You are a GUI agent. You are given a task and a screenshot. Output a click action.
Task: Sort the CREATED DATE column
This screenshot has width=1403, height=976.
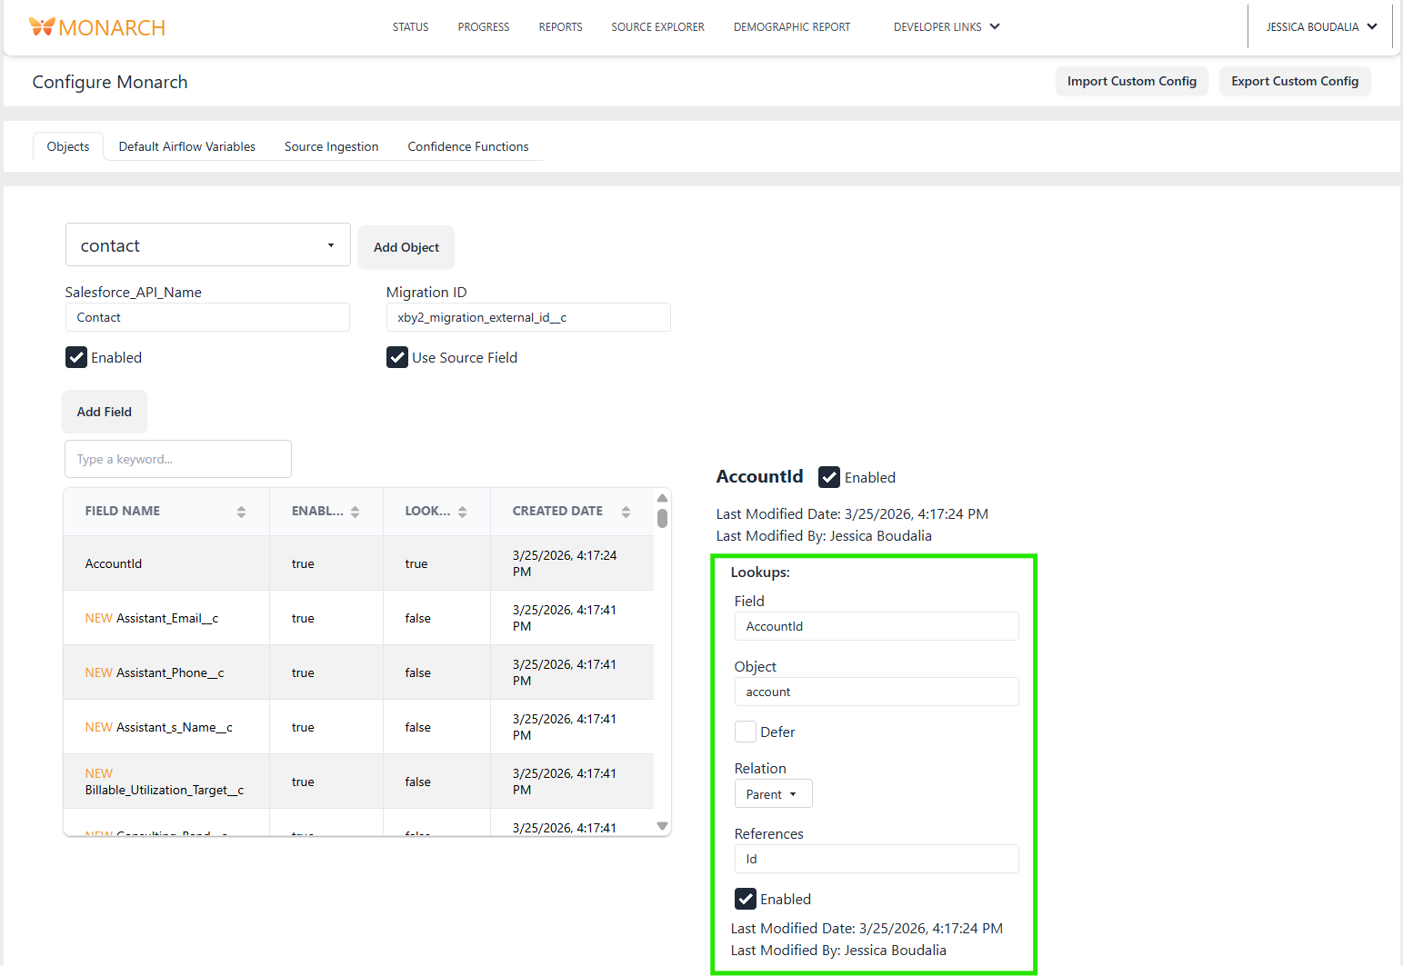pyautogui.click(x=626, y=511)
